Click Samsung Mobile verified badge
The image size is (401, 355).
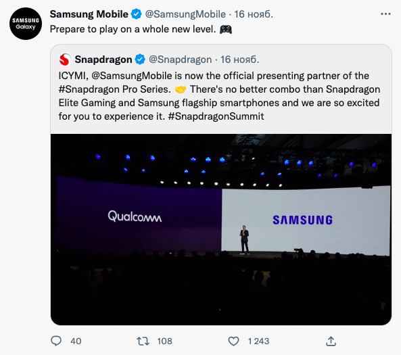tap(137, 14)
